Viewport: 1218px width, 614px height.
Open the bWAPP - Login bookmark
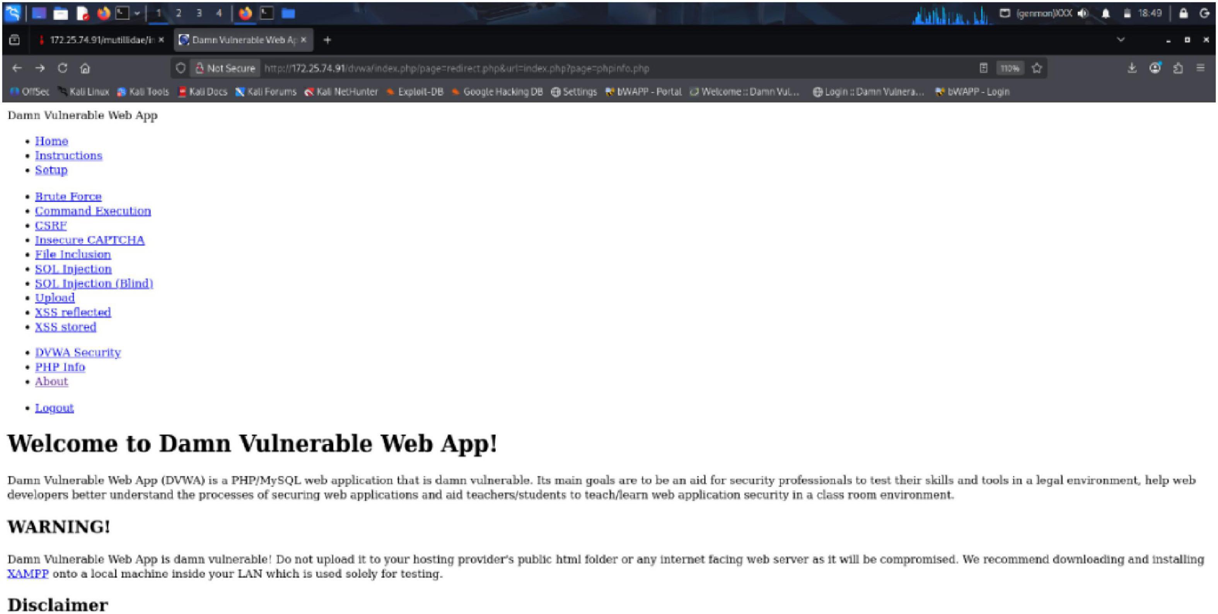click(x=972, y=92)
